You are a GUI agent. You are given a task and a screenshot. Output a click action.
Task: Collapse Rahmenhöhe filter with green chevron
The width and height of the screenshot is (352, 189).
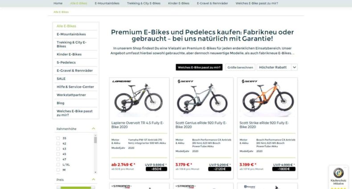94,129
